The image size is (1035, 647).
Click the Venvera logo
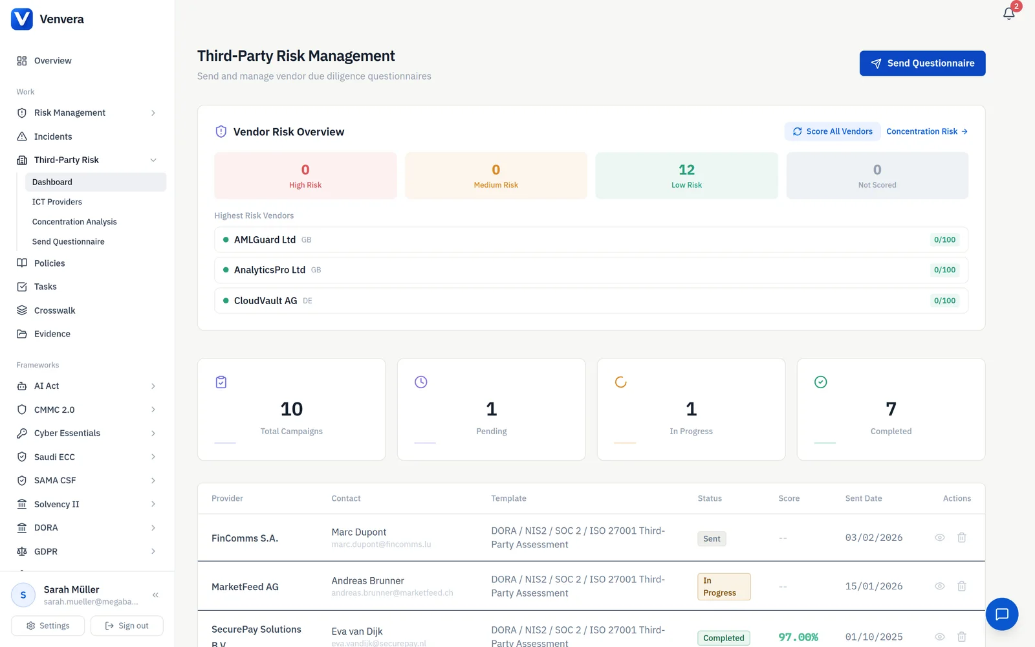22,19
